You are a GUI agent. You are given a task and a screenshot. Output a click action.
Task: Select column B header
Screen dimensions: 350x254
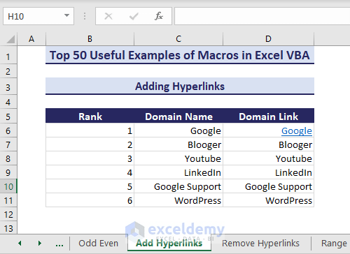pyautogui.click(x=90, y=39)
